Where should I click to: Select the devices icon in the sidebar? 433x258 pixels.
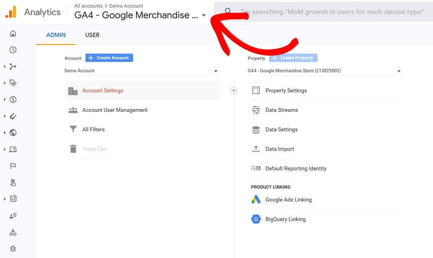coord(12,149)
